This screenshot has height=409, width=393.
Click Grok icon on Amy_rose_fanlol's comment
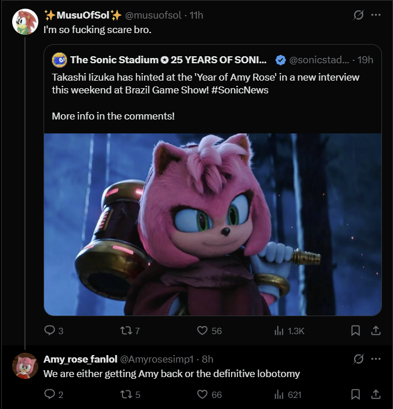[358, 359]
